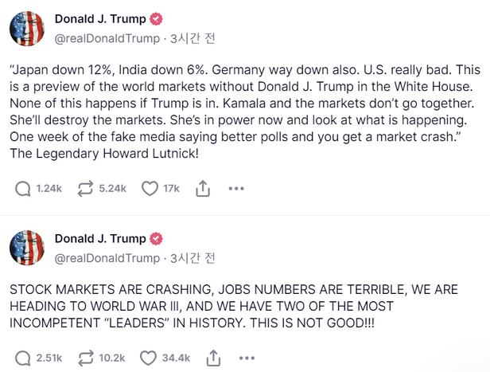Like the Howard Lutnick quote post

(149, 189)
